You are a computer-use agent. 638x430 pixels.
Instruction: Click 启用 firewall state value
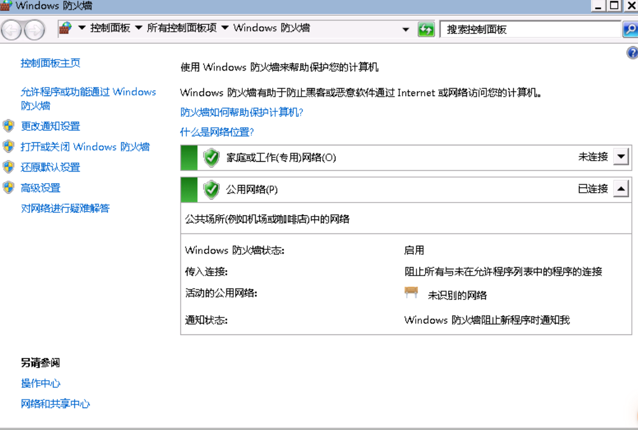pos(414,251)
